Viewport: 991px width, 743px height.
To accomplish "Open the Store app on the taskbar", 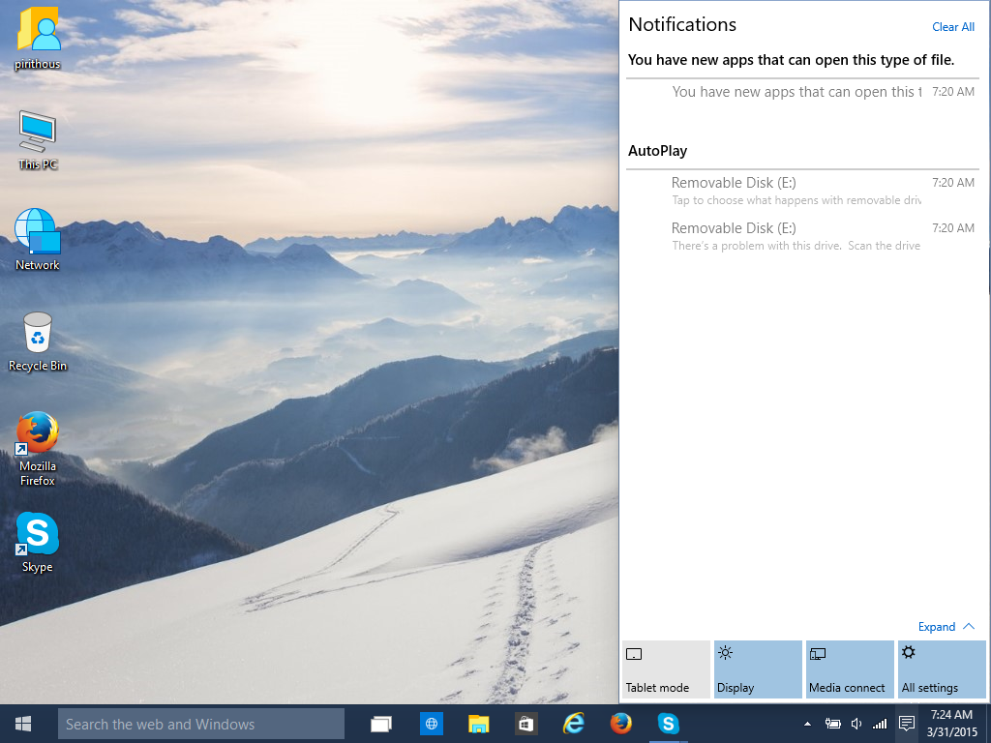I will click(x=526, y=724).
